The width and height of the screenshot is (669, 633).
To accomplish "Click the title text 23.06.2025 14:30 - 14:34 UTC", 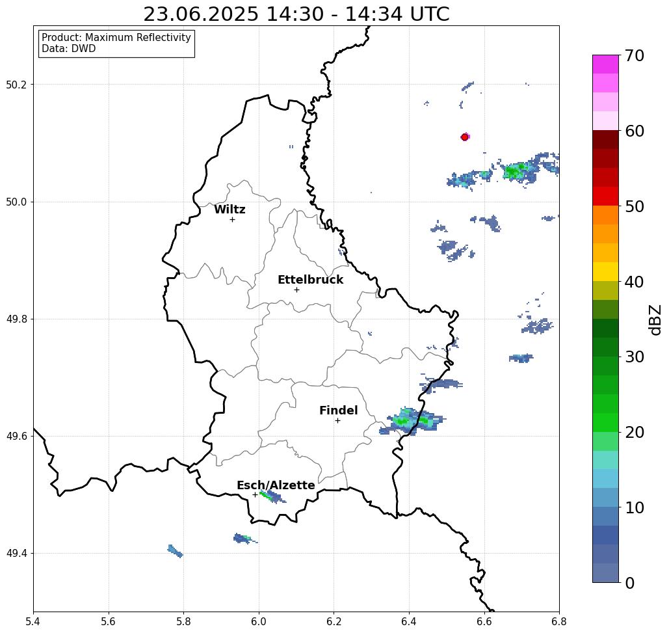I will pos(296,14).
